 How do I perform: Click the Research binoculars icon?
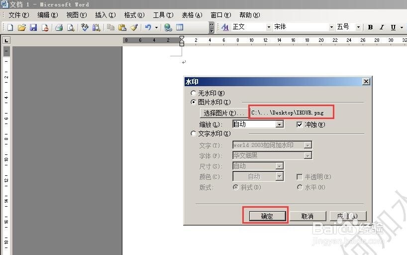pyautogui.click(x=97, y=27)
